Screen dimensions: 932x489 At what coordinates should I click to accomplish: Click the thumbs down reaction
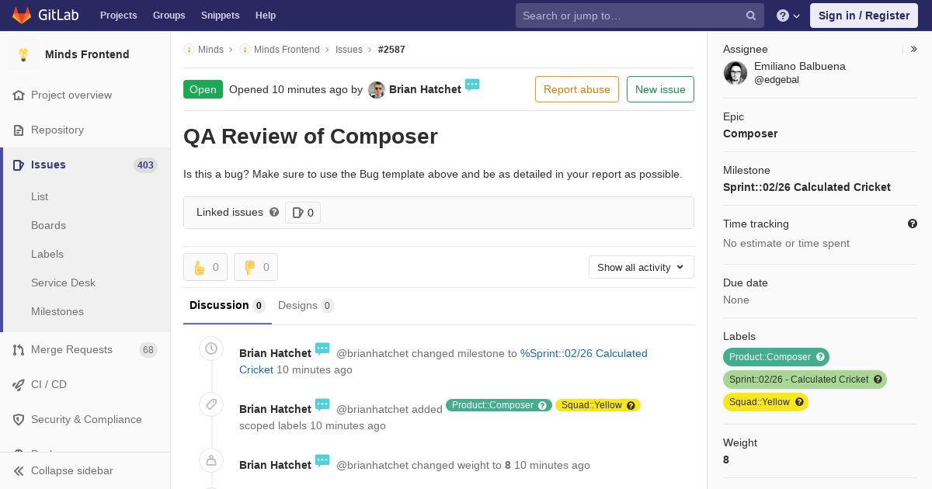(x=256, y=267)
